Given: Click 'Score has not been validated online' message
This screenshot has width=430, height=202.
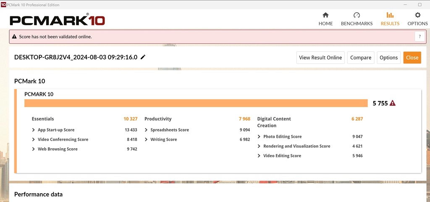Looking at the screenshot, I should (x=55, y=37).
